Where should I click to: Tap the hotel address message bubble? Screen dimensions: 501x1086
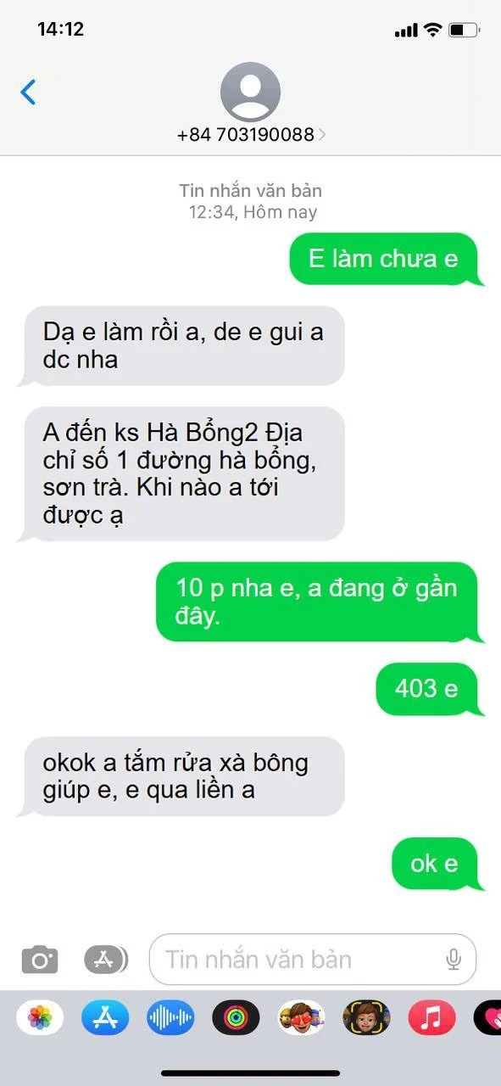tap(181, 473)
